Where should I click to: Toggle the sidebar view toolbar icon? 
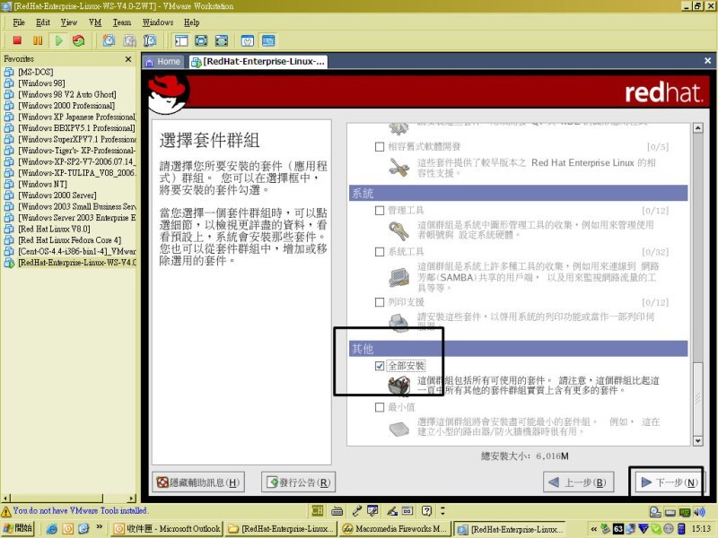[181, 40]
